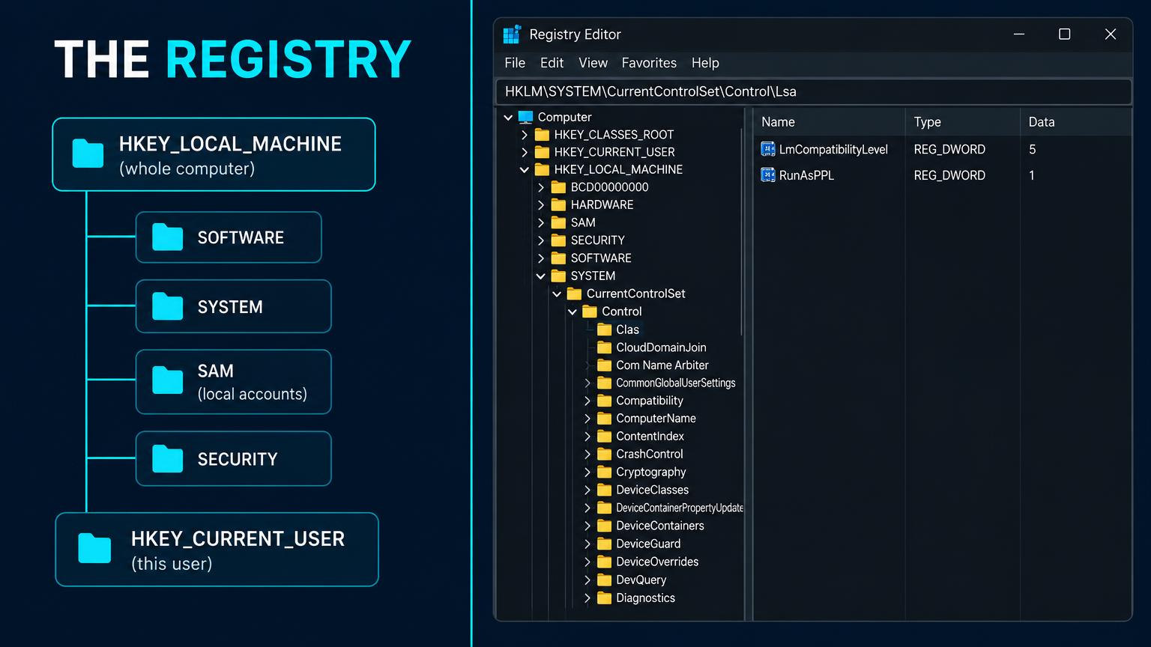Expand the HKEY_CLASSES_ROOT node chevron
This screenshot has height=647, width=1151.
tap(525, 135)
